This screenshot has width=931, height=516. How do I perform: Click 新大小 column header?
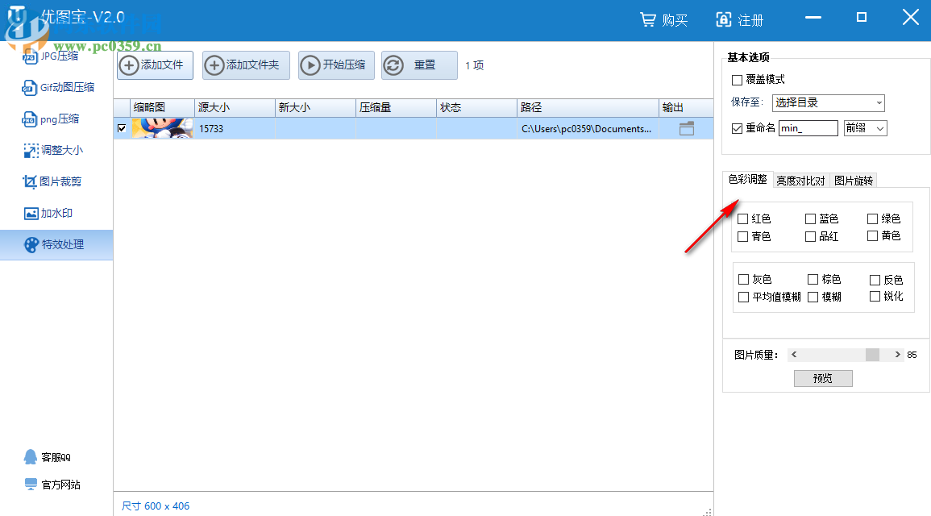[315, 107]
